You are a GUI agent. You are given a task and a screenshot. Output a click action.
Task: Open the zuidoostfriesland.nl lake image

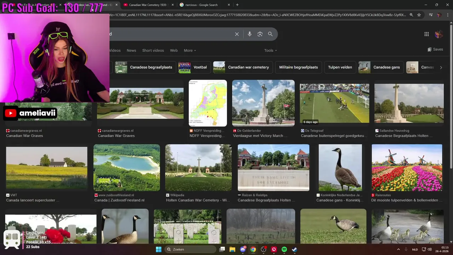(127, 168)
